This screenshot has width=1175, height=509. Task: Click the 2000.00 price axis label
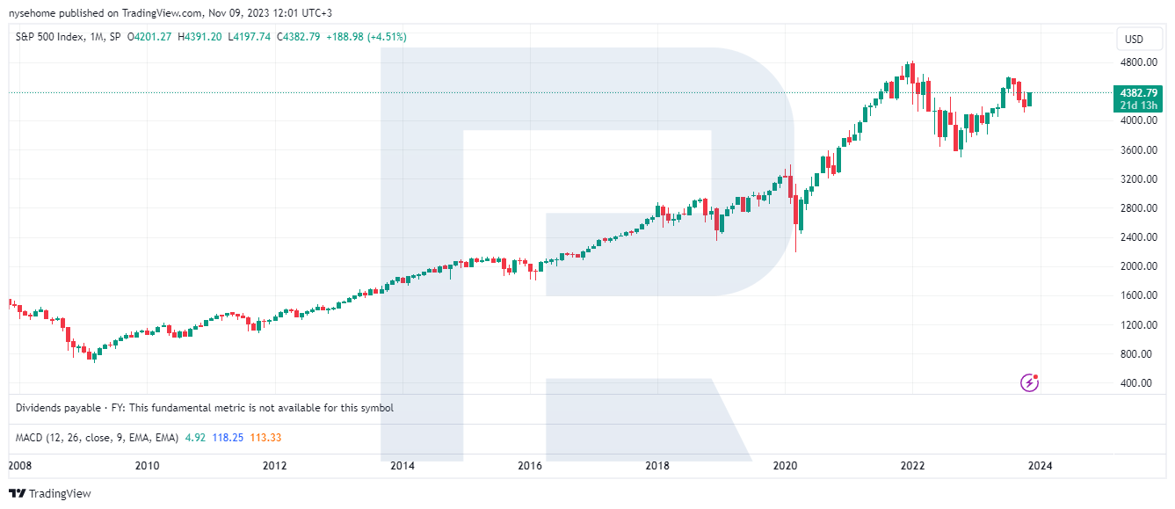pos(1137,265)
